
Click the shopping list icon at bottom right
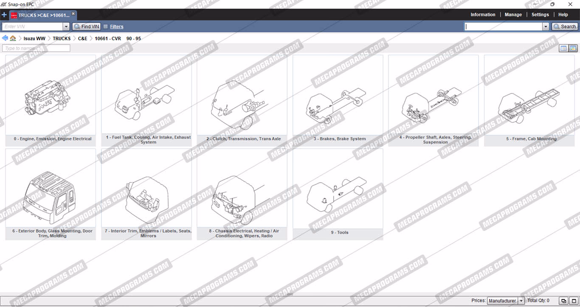coord(563,301)
